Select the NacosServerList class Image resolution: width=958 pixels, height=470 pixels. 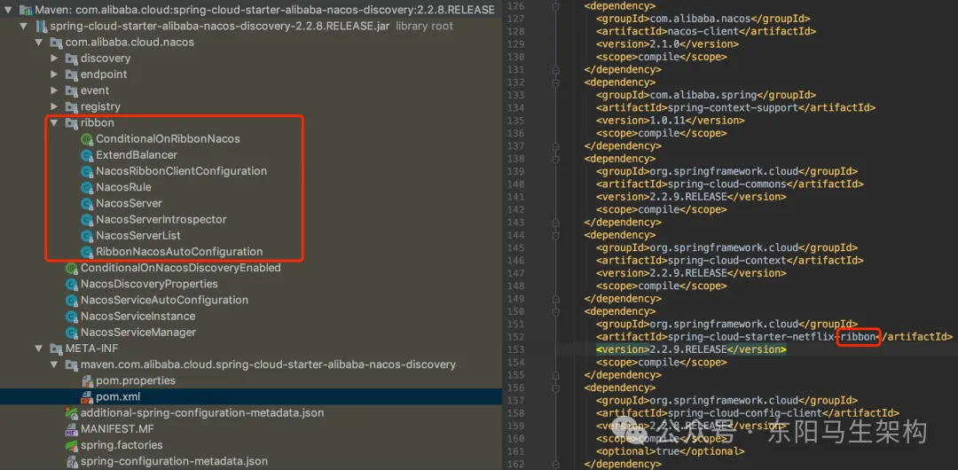pos(138,235)
